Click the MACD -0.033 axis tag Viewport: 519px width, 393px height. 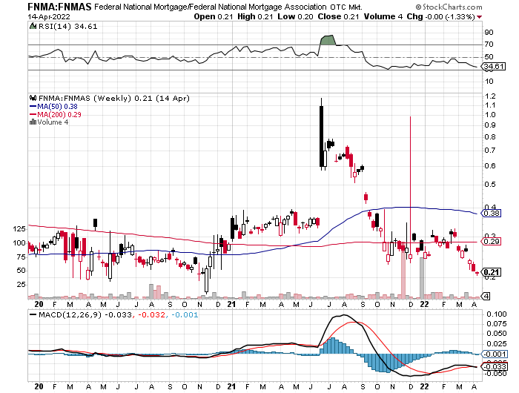coord(494,366)
